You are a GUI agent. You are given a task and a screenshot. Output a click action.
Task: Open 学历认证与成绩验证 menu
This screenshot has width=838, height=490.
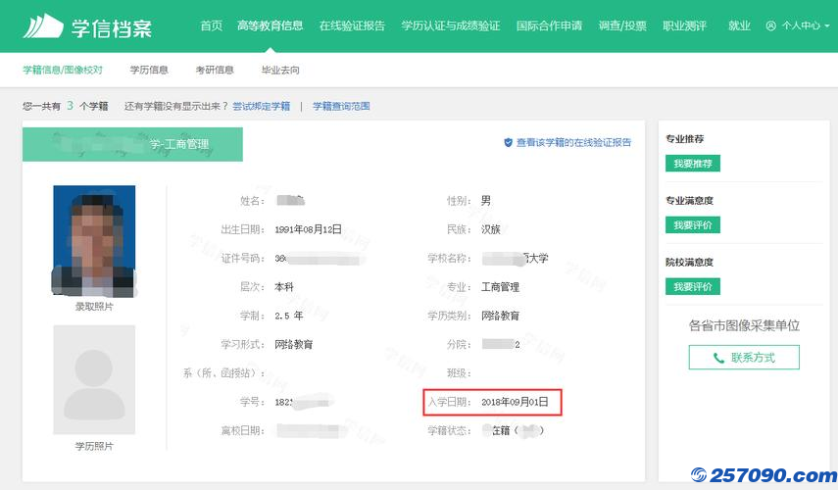point(450,26)
